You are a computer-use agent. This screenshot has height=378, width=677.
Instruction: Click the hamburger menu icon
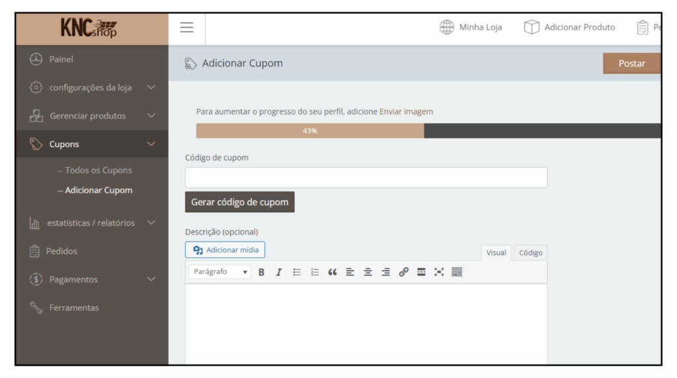pyautogui.click(x=186, y=28)
